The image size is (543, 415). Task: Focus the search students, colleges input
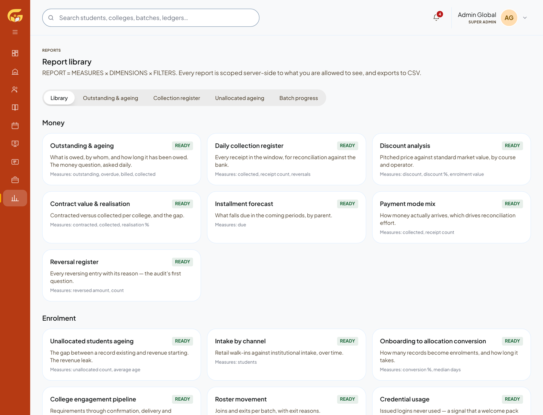pyautogui.click(x=151, y=18)
